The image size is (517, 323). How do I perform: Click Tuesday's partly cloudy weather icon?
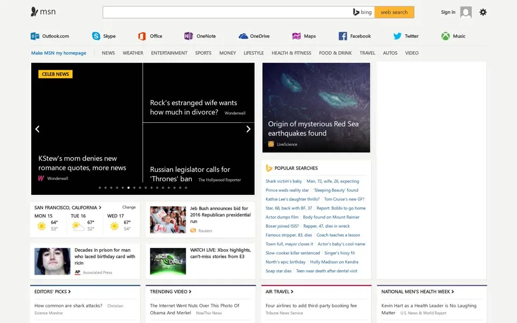[78, 227]
